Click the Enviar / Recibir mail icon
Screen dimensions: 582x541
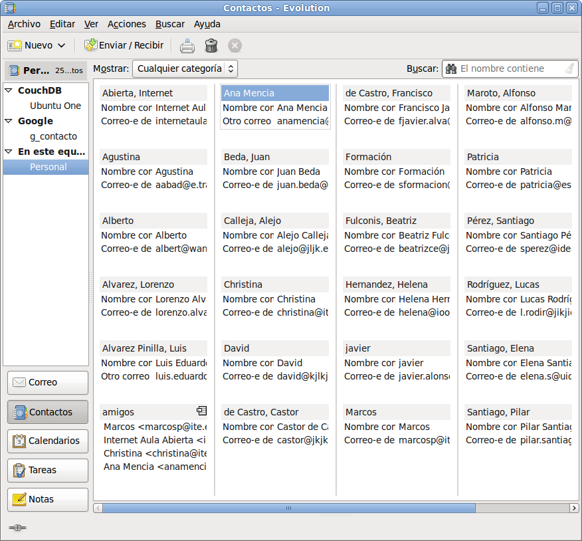pos(90,45)
